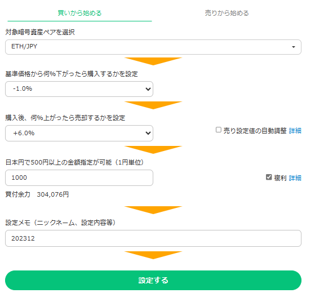This screenshot has width=315, height=293.
Task: Click the caret arrow of pair selector
Action: pyautogui.click(x=294, y=47)
